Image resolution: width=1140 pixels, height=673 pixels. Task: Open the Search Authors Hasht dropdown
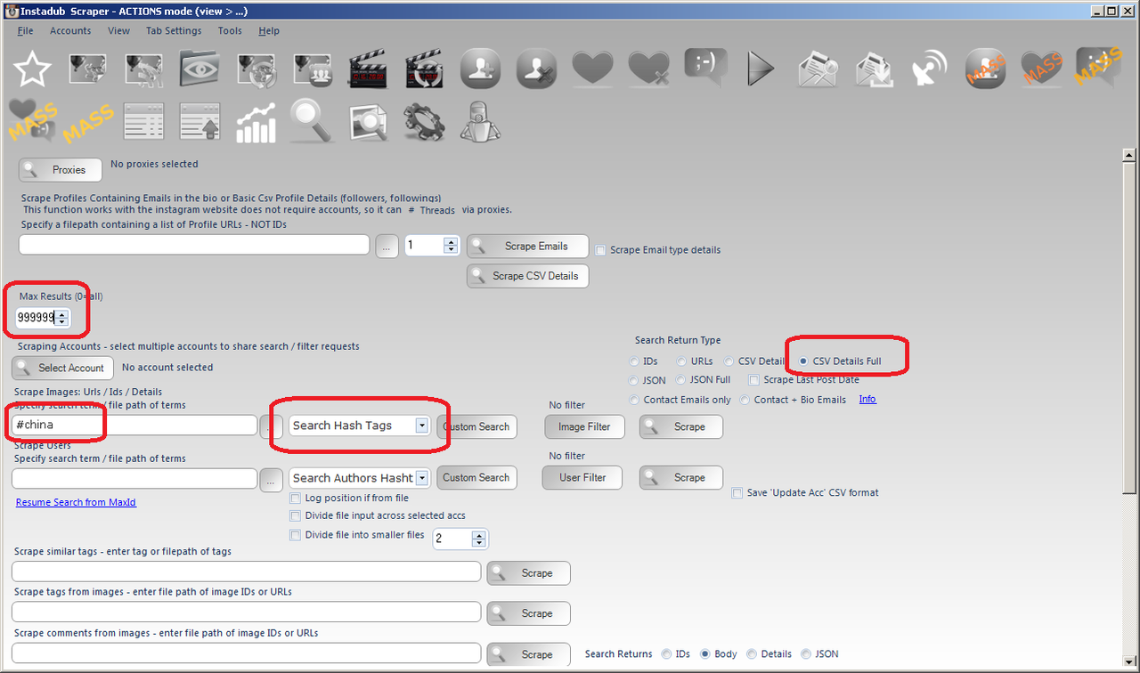click(421, 478)
